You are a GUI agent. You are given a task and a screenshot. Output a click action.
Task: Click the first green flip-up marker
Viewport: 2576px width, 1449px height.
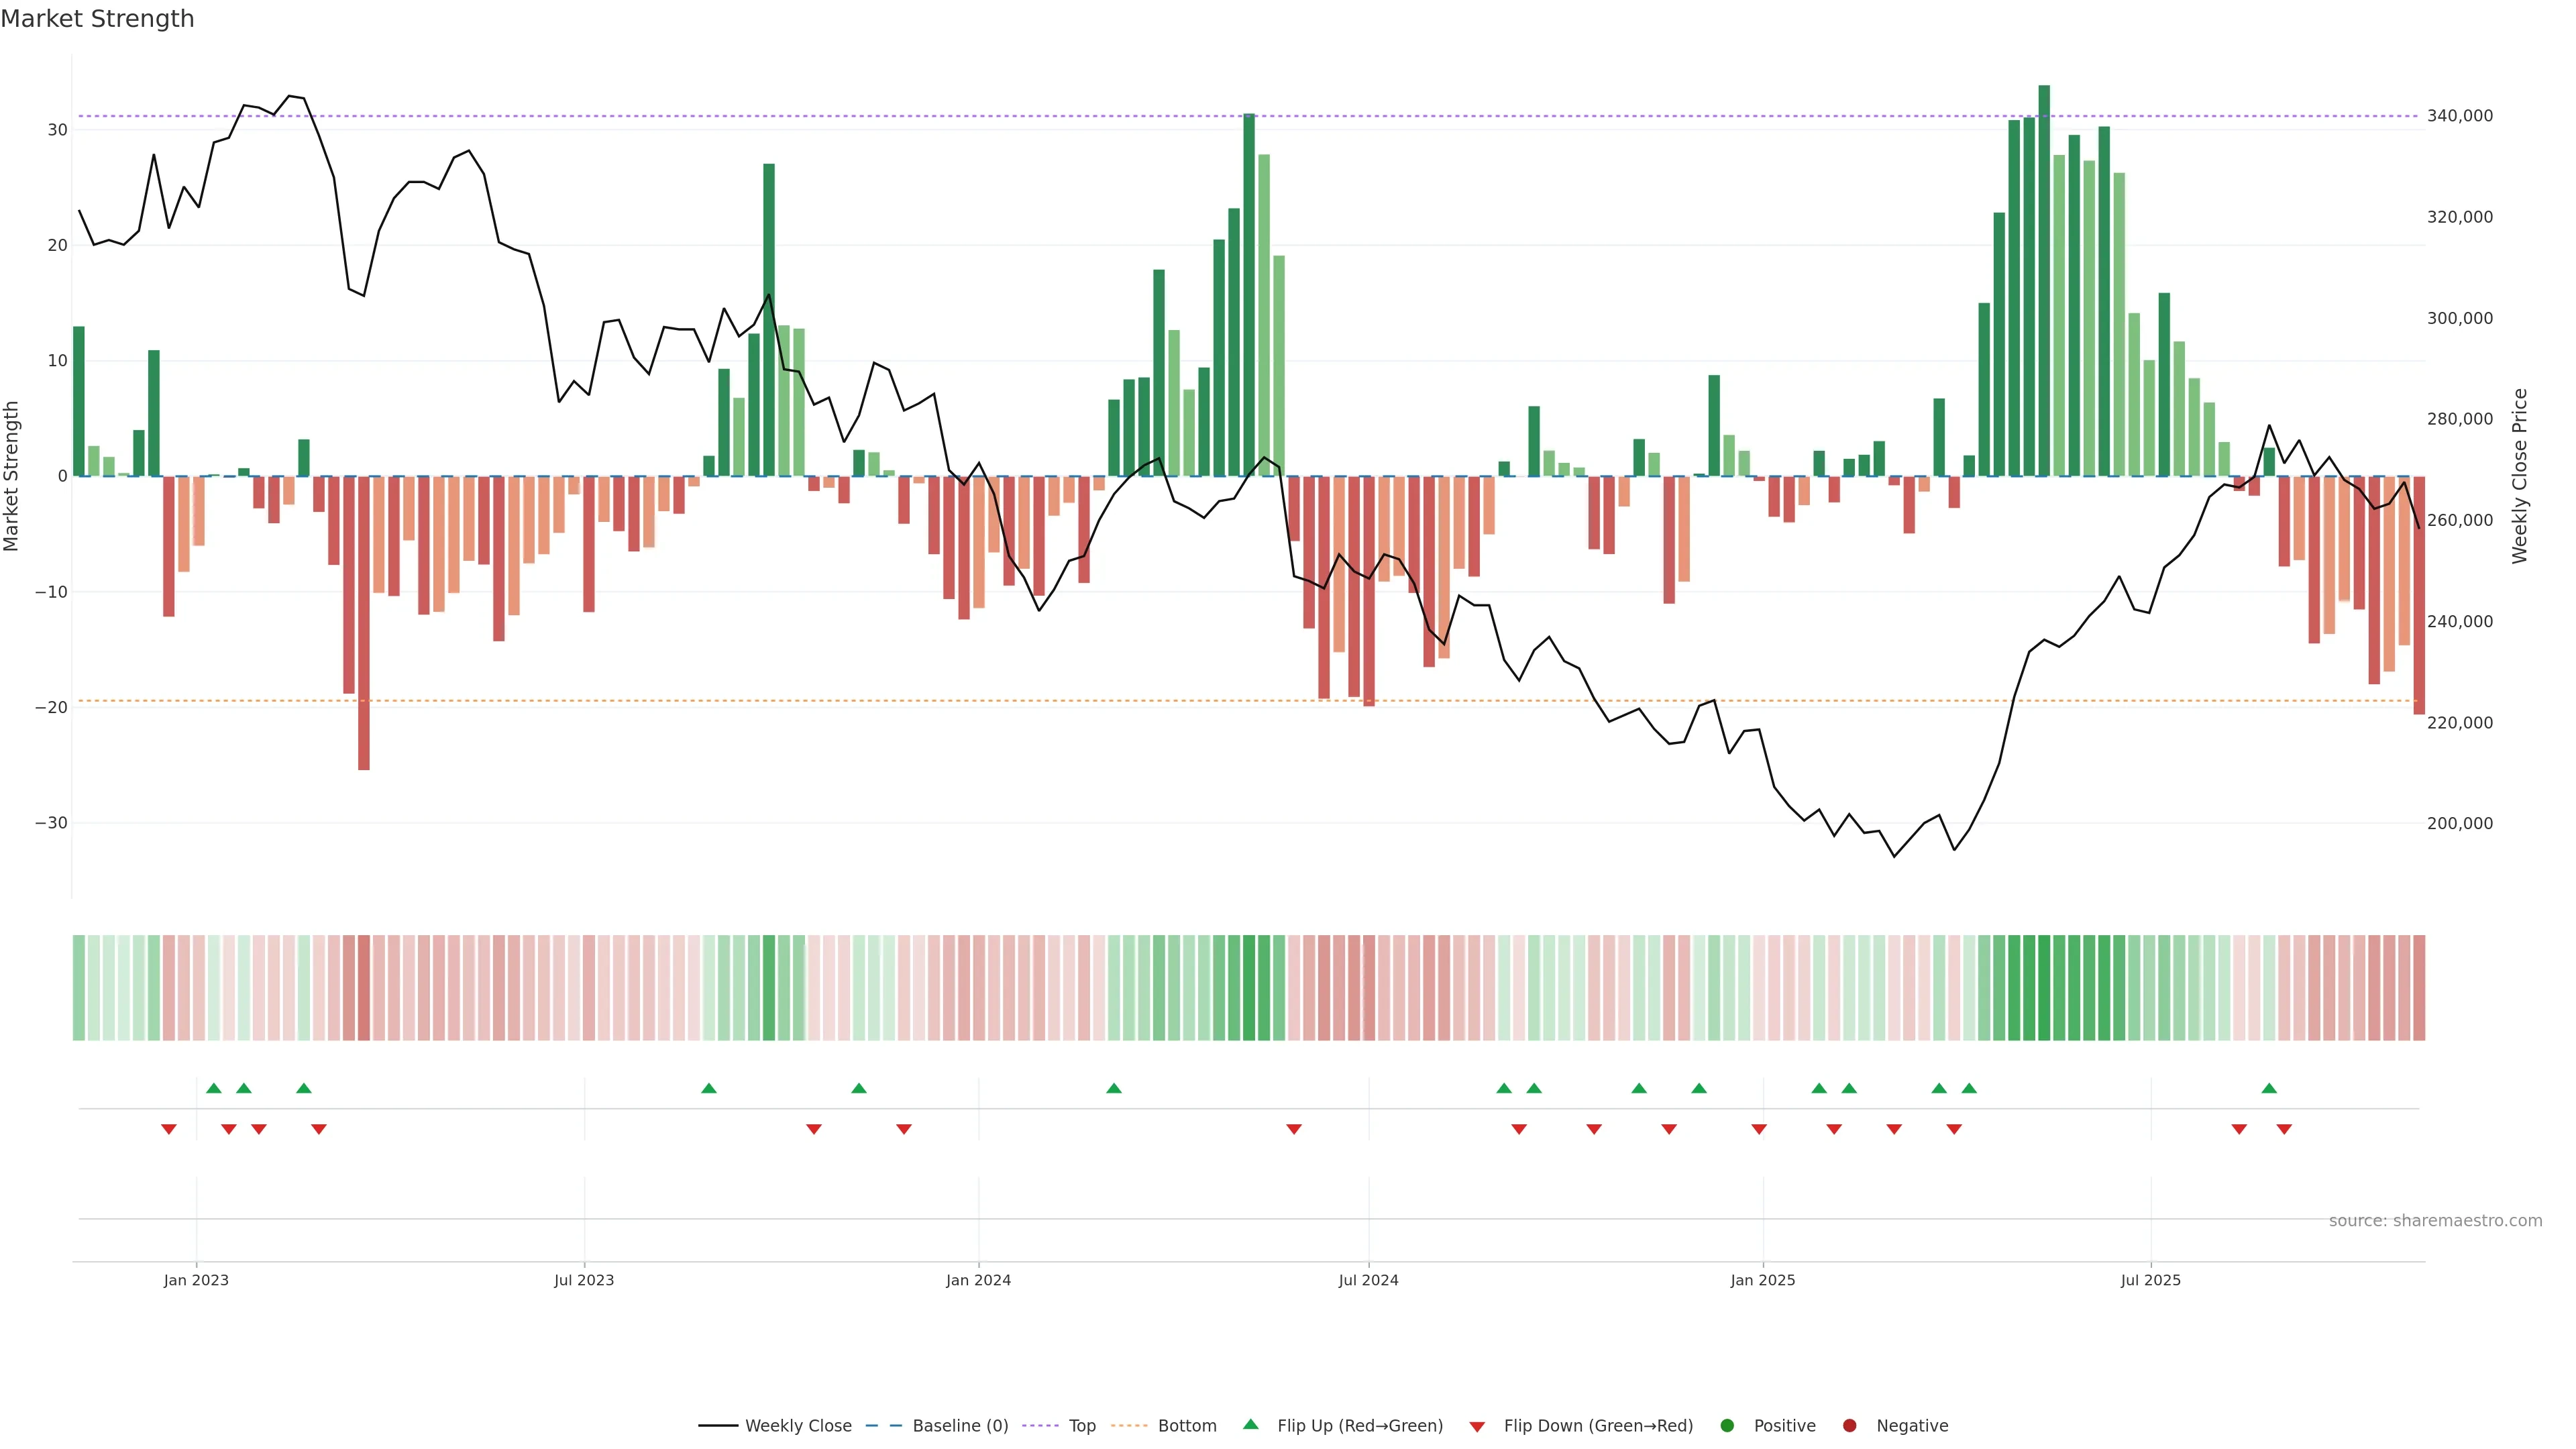(213, 1088)
